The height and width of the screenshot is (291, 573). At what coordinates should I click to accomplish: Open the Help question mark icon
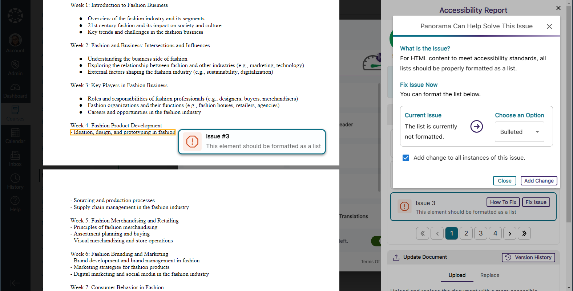coord(15,201)
